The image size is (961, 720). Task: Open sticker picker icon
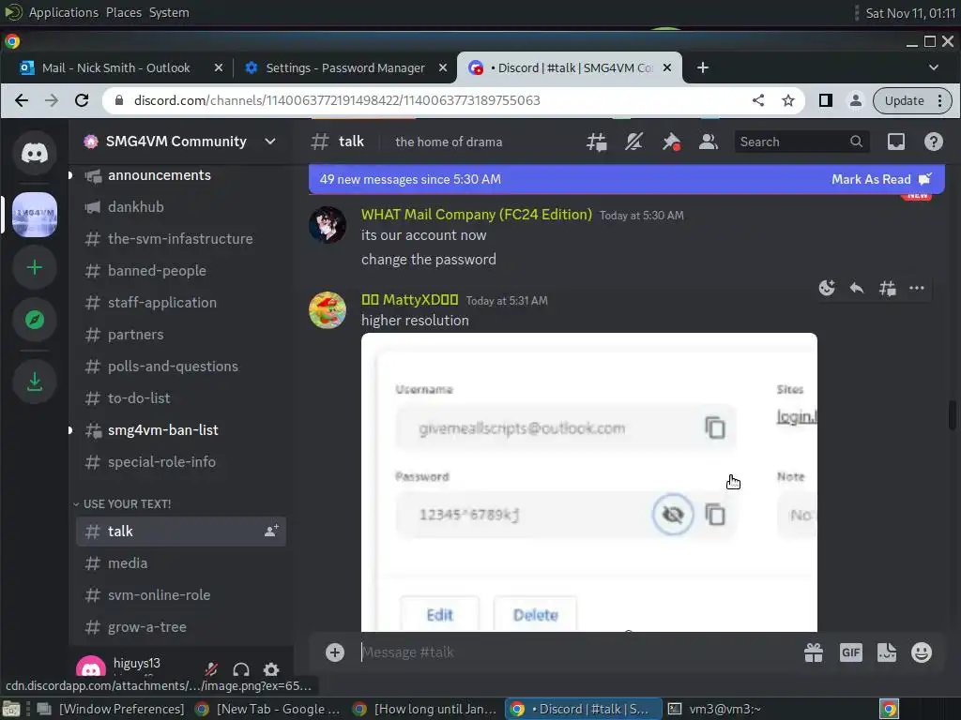coord(886,652)
